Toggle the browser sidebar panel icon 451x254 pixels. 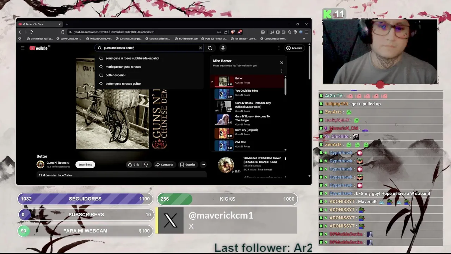coord(278,32)
